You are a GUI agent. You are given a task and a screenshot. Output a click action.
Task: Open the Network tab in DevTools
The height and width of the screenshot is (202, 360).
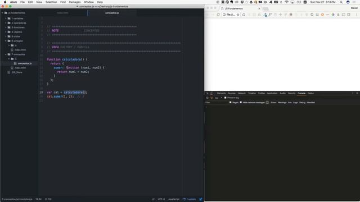tap(241, 93)
